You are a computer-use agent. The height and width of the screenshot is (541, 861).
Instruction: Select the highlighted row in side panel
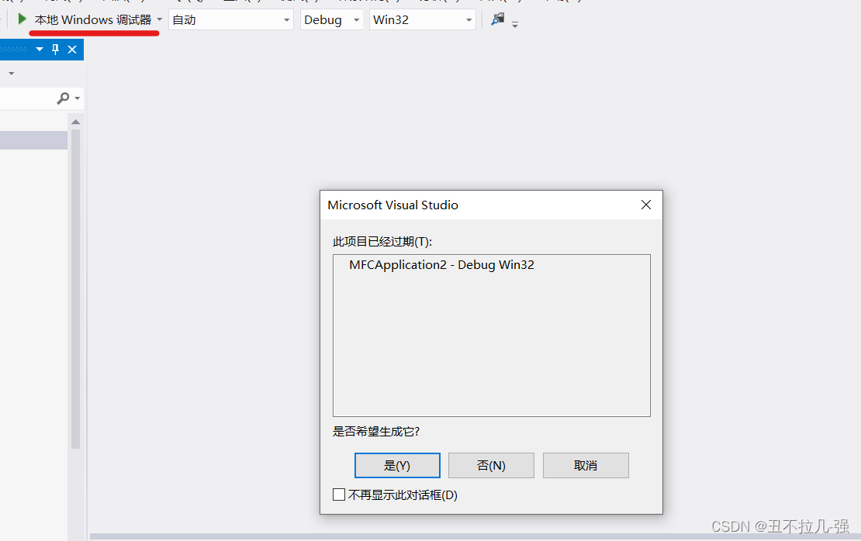coord(33,140)
